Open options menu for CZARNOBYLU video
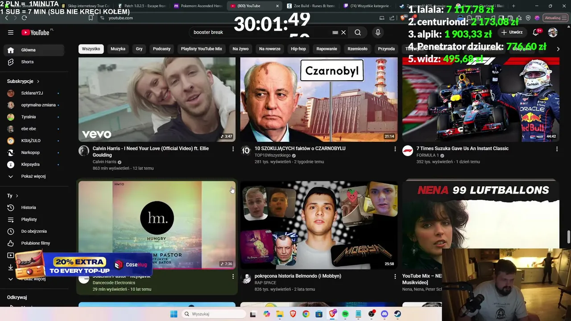This screenshot has height=321, width=571. coord(395,149)
